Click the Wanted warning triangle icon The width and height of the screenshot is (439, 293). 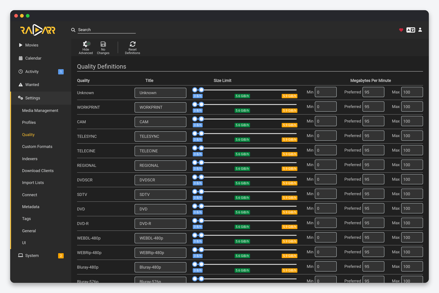[x=21, y=85]
